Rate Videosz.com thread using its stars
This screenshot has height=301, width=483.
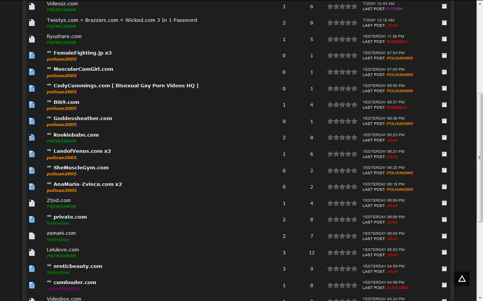pos(342,6)
